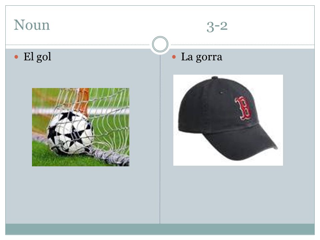
Task: Click the button on top of cap
Action: [215, 78]
